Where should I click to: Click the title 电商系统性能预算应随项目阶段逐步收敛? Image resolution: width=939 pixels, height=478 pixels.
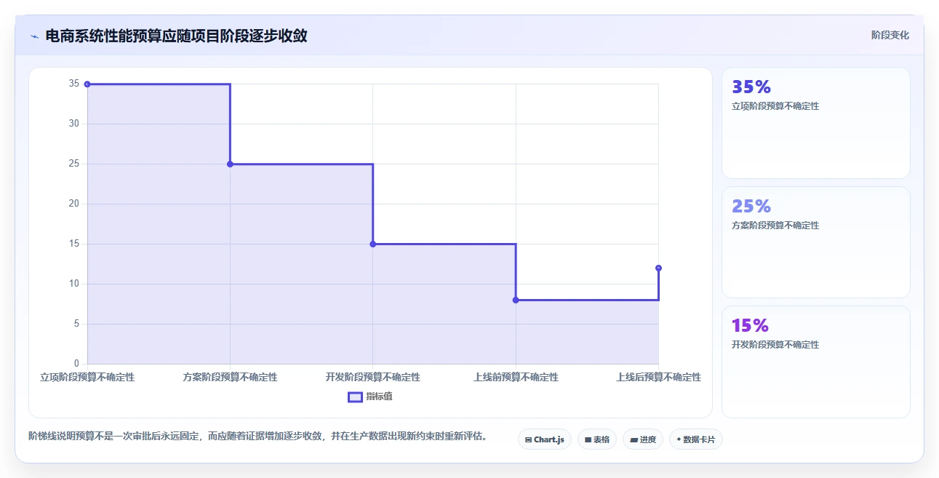point(176,36)
